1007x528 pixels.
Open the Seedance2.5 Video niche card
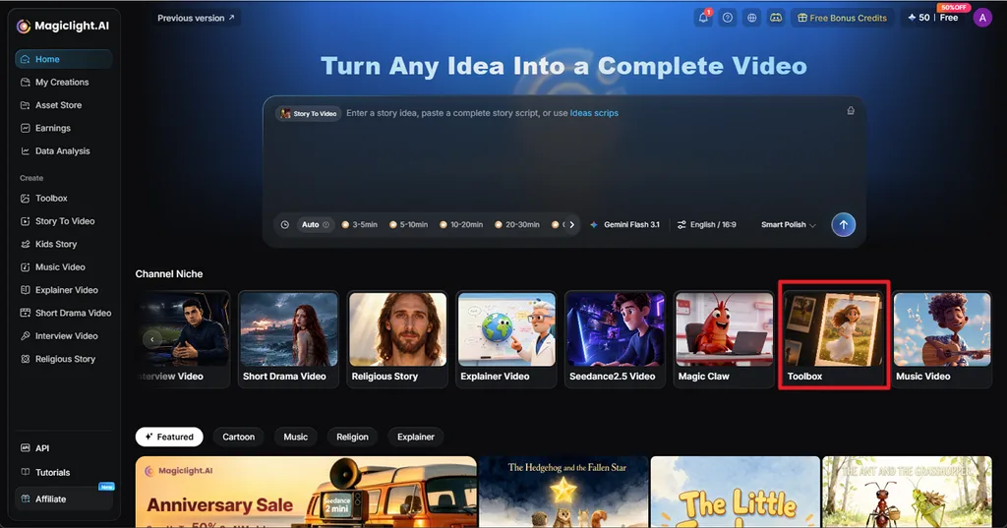click(x=616, y=339)
